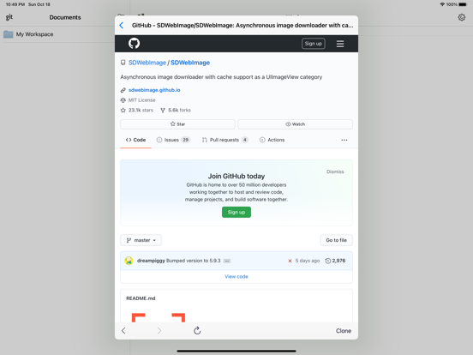Click the View code link

(x=236, y=276)
